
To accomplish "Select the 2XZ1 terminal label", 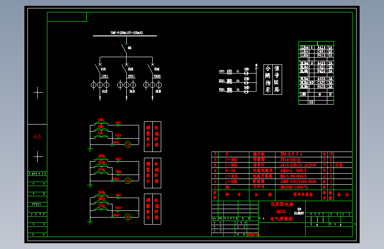I will coord(132,77).
